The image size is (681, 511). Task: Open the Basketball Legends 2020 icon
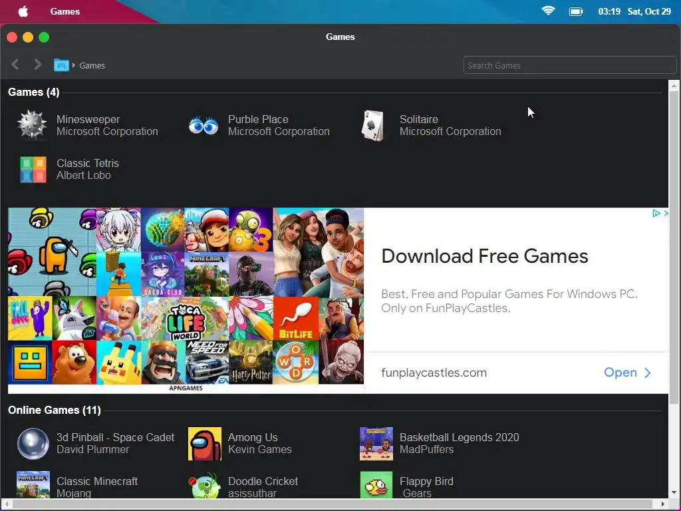point(376,444)
